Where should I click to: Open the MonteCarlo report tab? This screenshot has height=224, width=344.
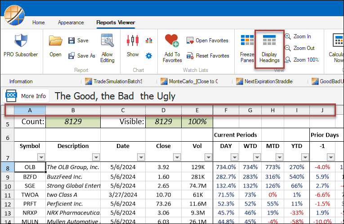(x=189, y=81)
